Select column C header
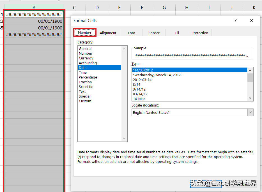 (75, 8)
